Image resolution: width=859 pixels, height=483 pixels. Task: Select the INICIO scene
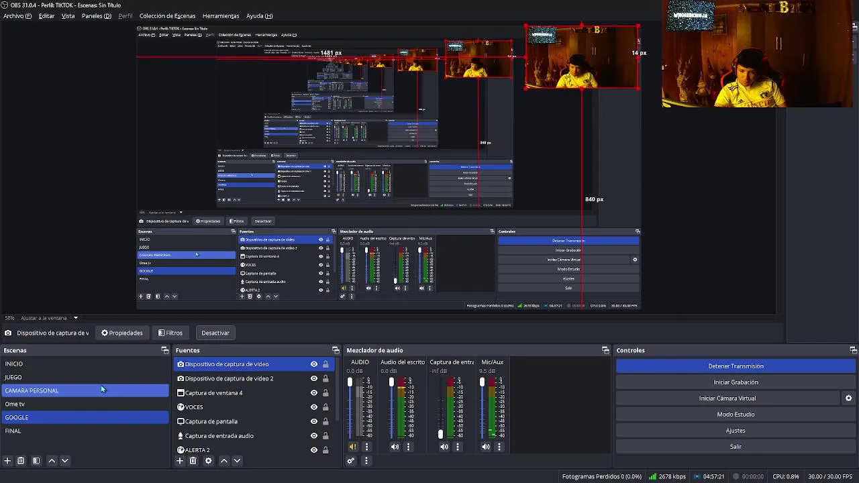pos(85,364)
